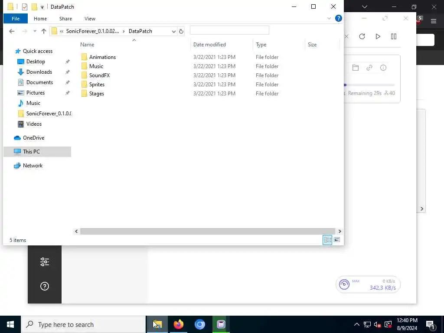This screenshot has width=444, height=333.
Task: Open download folder icon in the download card
Action: (x=356, y=68)
